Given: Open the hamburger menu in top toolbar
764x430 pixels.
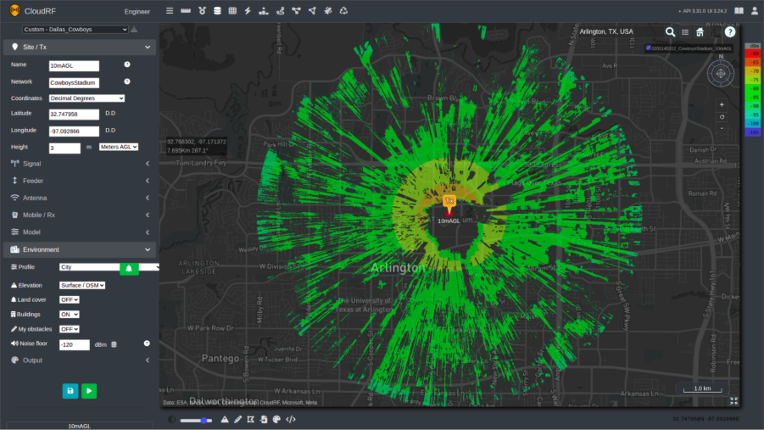Looking at the screenshot, I should pyautogui.click(x=170, y=11).
